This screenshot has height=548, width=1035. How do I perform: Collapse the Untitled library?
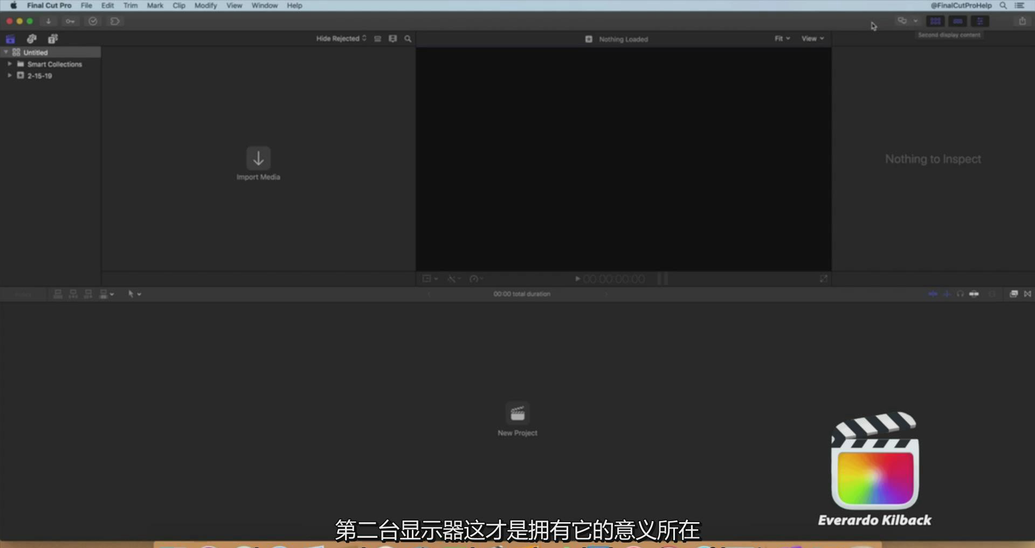click(x=6, y=52)
